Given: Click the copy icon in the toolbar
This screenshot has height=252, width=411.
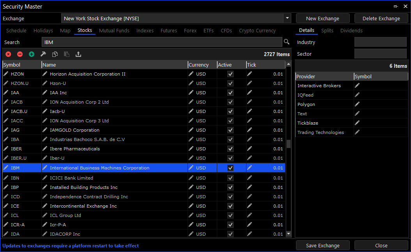Looking at the screenshot, I should click(x=55, y=55).
